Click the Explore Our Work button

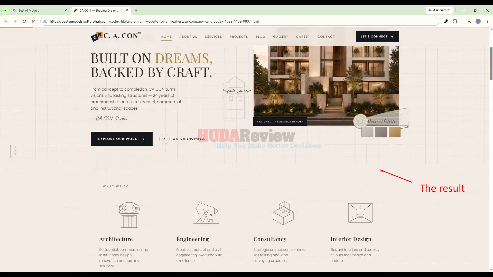click(x=122, y=139)
